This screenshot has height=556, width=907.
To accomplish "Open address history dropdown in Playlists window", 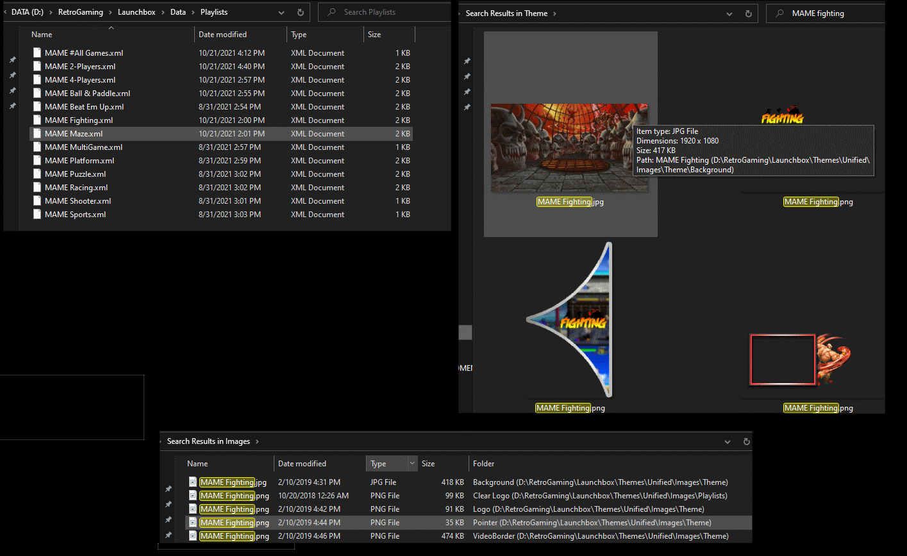I will pos(281,12).
